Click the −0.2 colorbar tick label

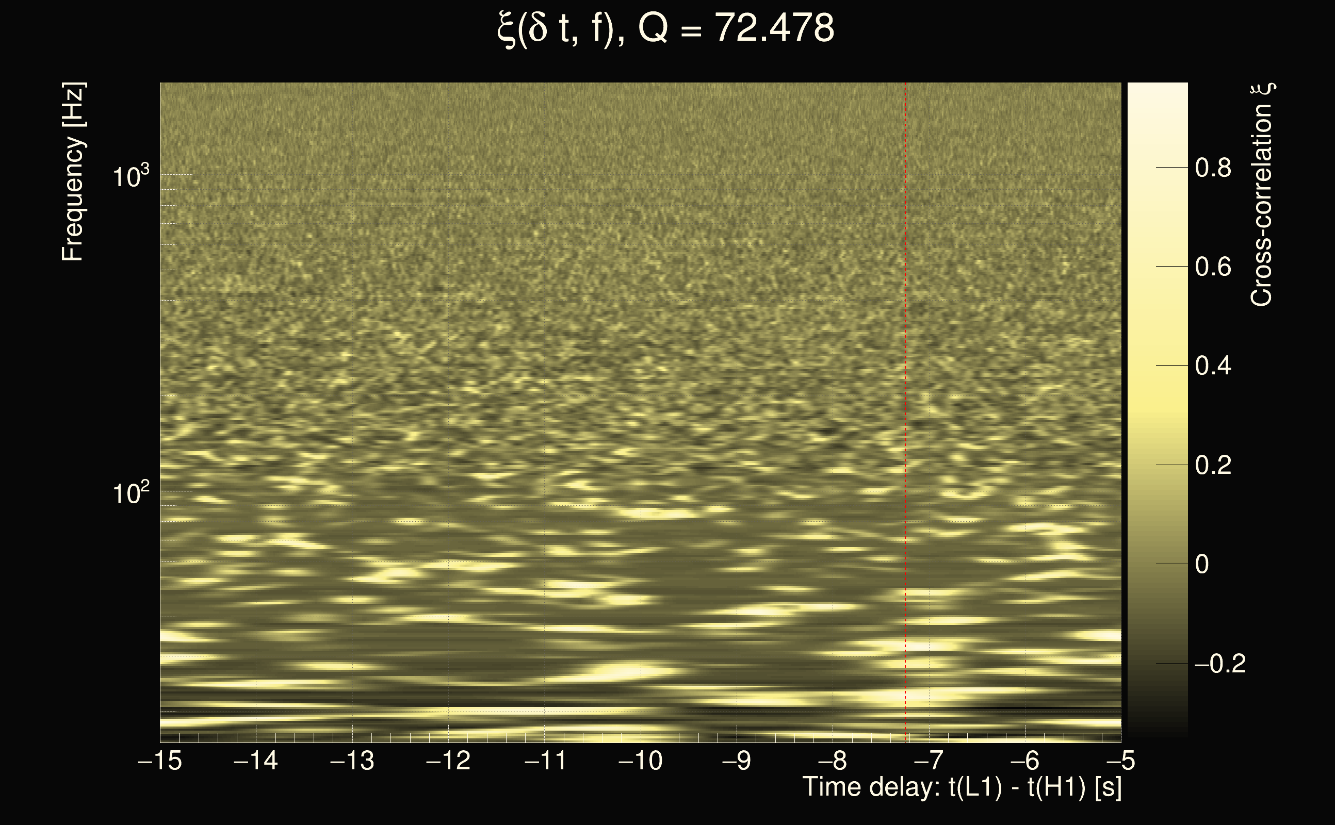tap(1220, 664)
